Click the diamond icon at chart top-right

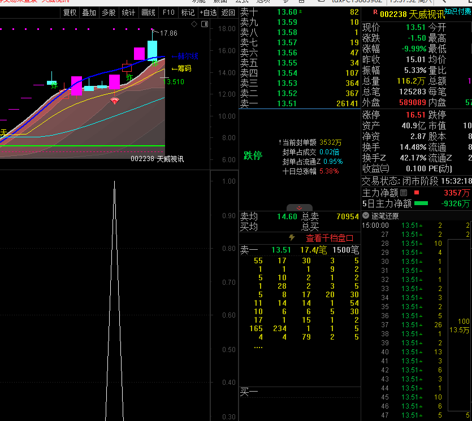coord(194,24)
